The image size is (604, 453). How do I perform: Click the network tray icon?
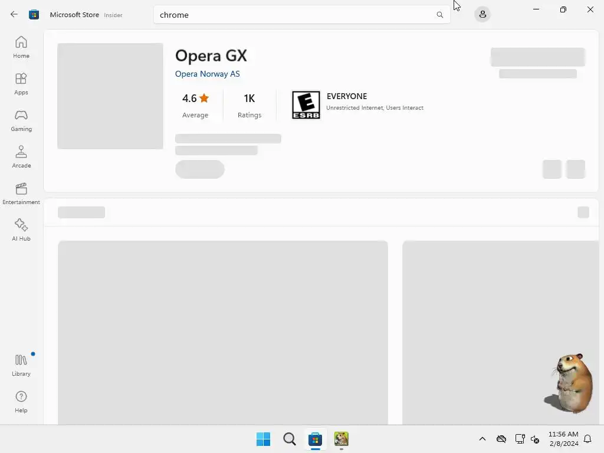click(520, 439)
